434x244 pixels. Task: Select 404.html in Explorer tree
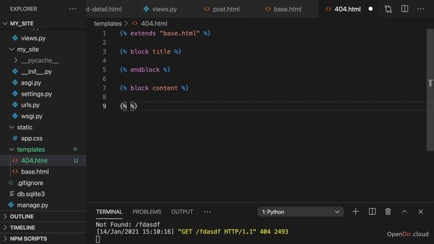43,161
